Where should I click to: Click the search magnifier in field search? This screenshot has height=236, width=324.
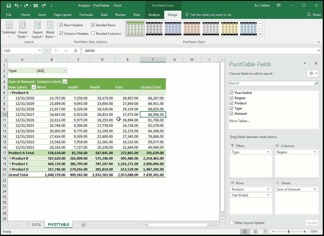point(316,84)
